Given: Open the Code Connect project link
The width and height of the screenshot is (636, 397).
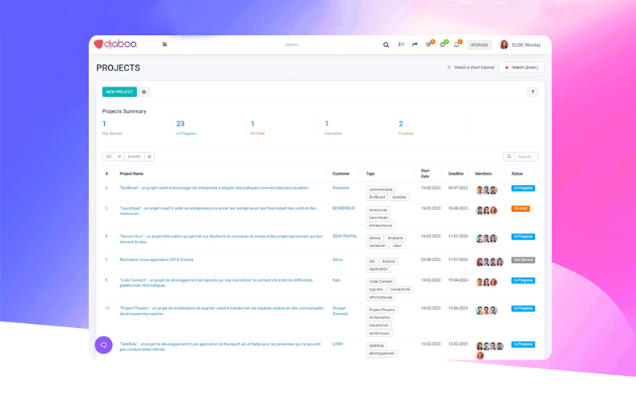Looking at the screenshot, I should 216,283.
